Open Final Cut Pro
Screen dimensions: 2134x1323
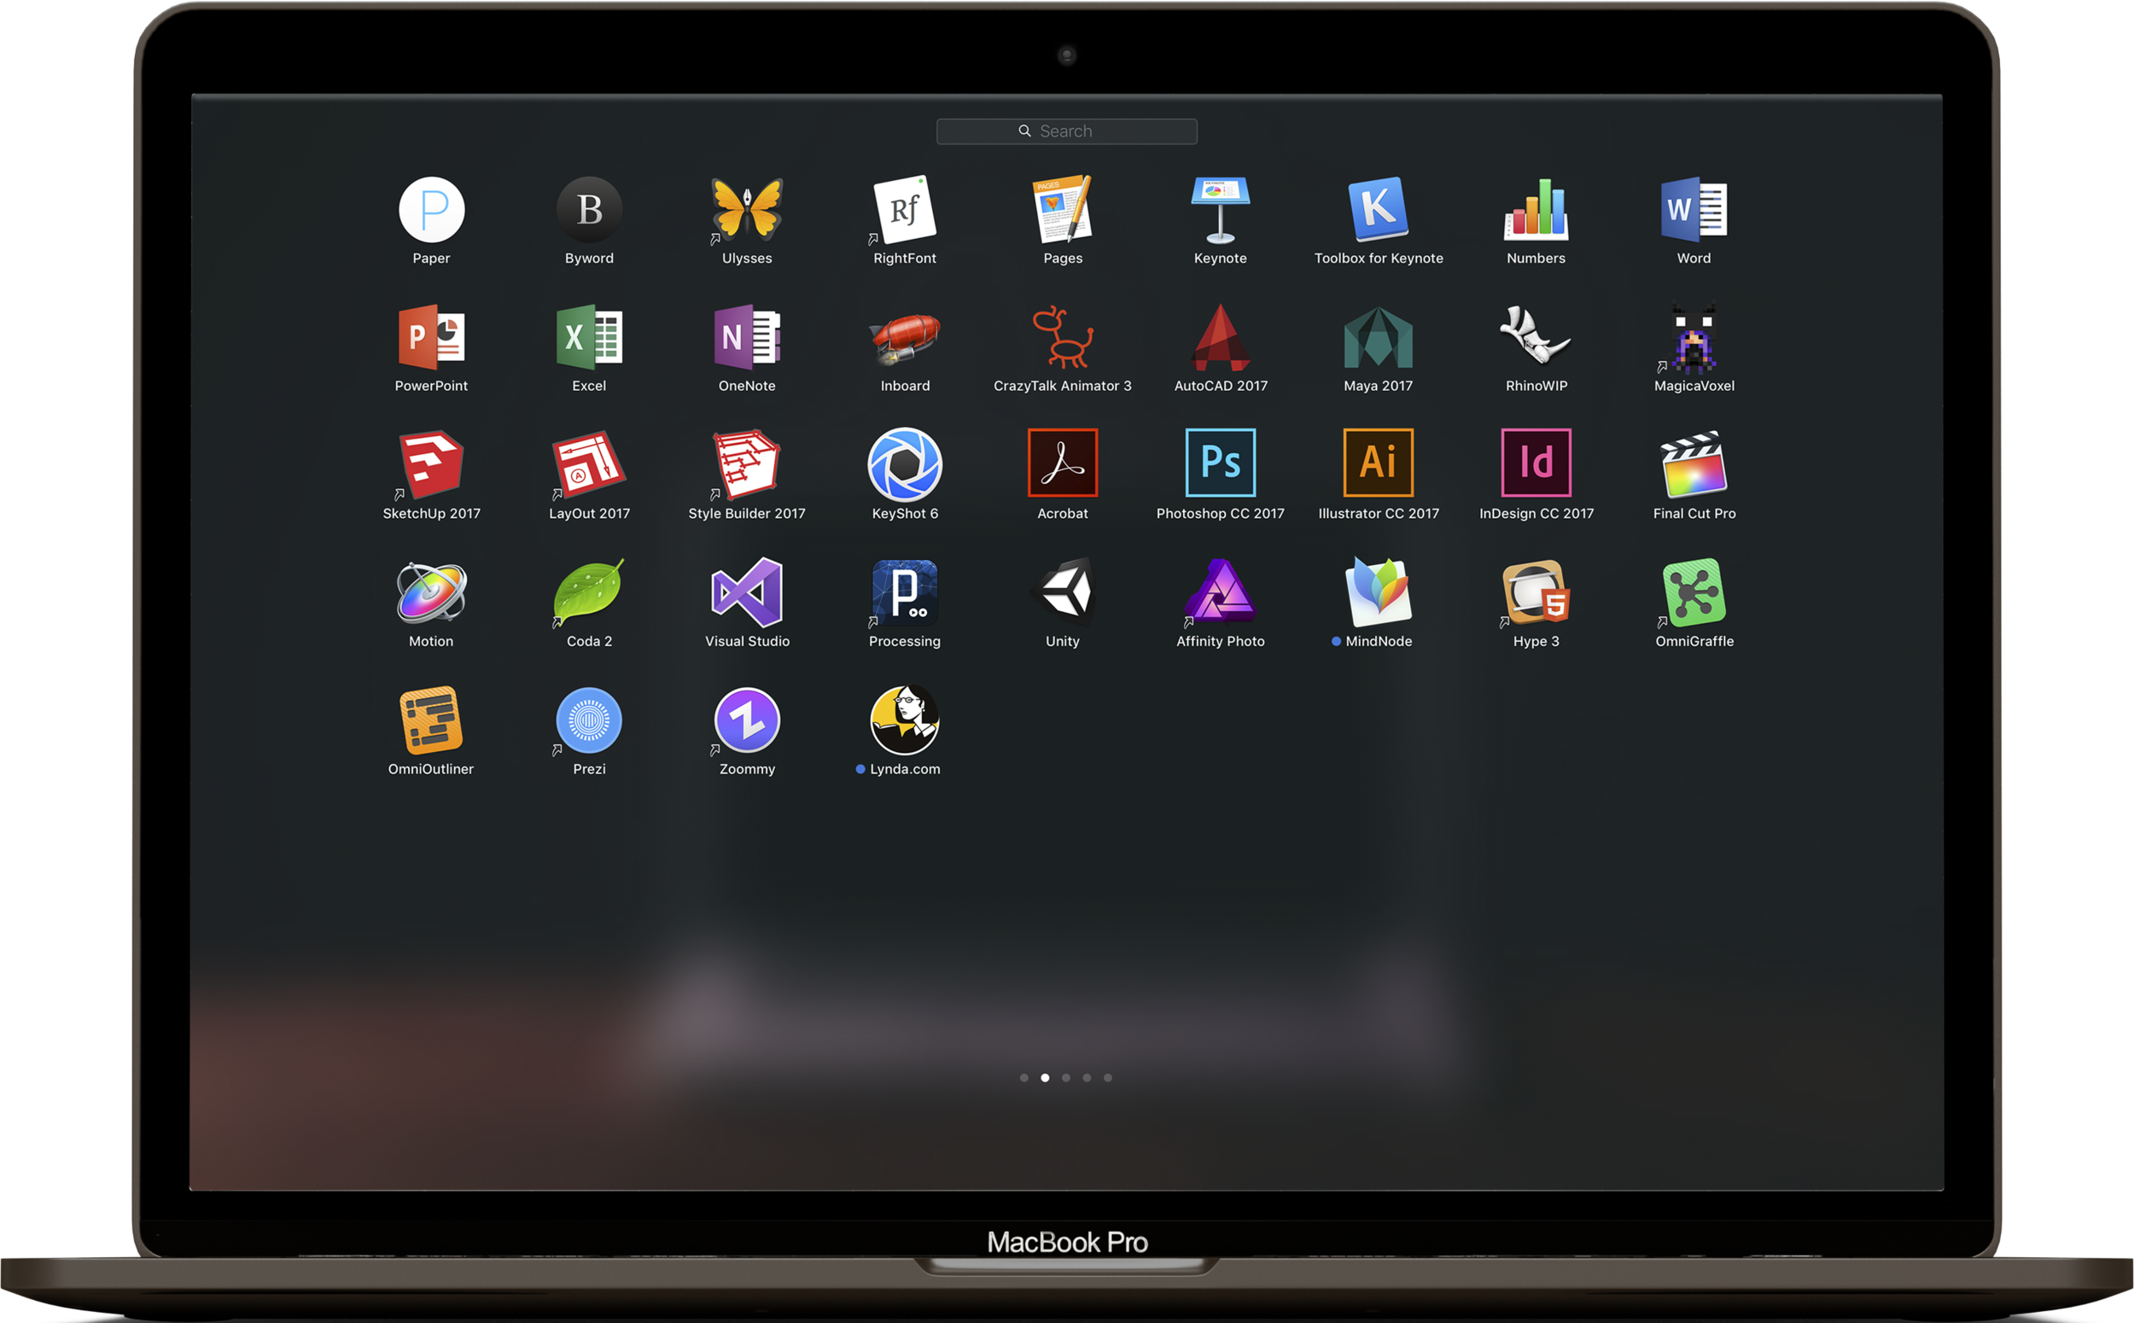click(x=1694, y=465)
